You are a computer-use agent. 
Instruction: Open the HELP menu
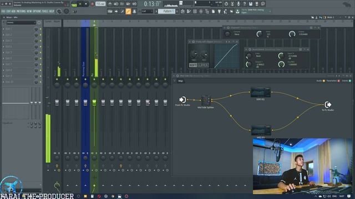click(52, 11)
